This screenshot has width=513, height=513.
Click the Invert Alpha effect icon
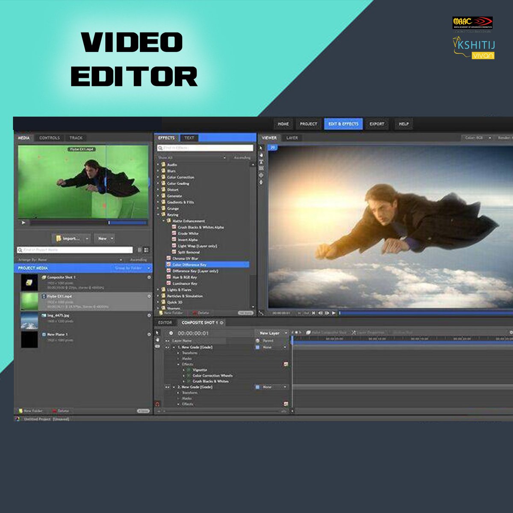click(x=174, y=240)
